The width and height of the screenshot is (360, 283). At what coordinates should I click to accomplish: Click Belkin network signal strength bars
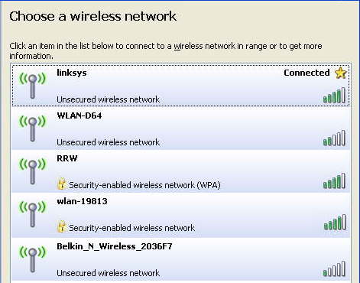[334, 268]
